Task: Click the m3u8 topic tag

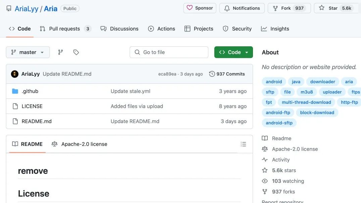Action: click(x=307, y=92)
